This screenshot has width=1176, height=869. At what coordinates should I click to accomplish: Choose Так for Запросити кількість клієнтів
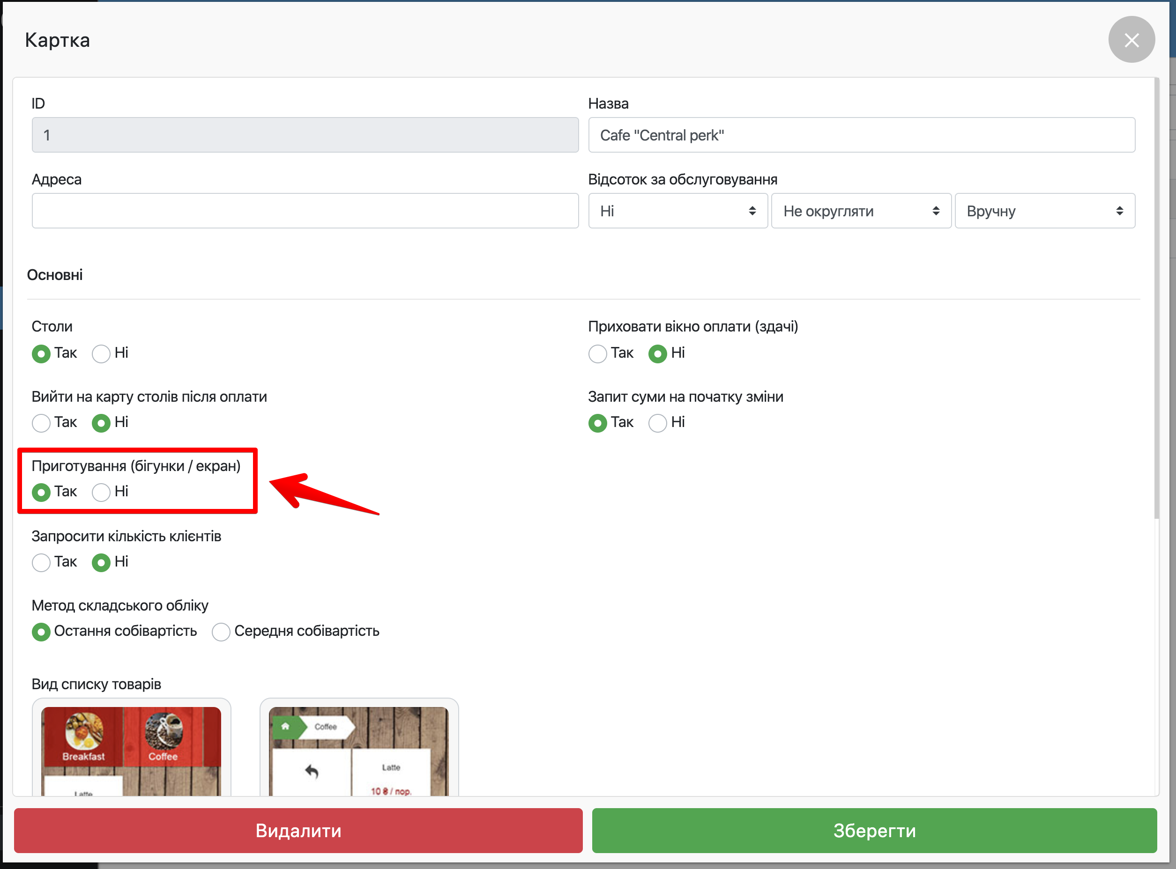(41, 562)
